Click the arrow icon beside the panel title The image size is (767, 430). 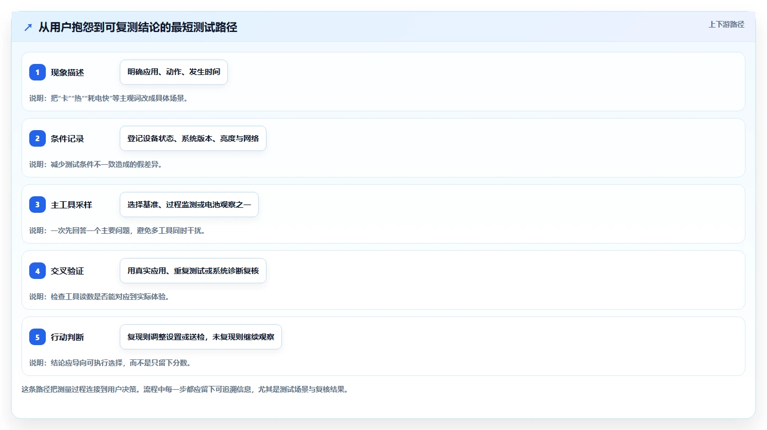28,28
